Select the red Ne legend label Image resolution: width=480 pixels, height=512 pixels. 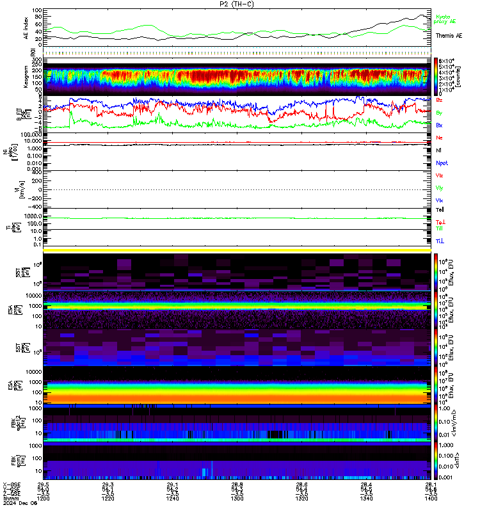pos(439,138)
